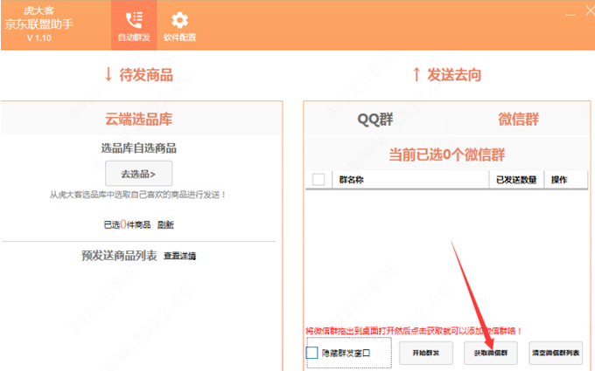Click the 已选0件商品 count text
595x371 pixels.
click(x=127, y=225)
